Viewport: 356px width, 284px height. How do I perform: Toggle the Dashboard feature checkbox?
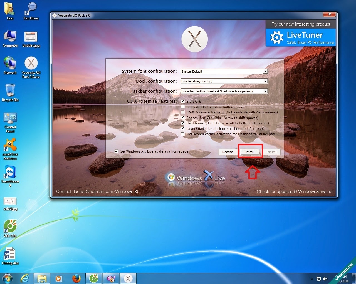(x=183, y=123)
